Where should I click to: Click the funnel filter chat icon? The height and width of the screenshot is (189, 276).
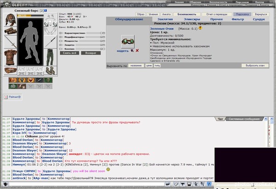pos(183,184)
